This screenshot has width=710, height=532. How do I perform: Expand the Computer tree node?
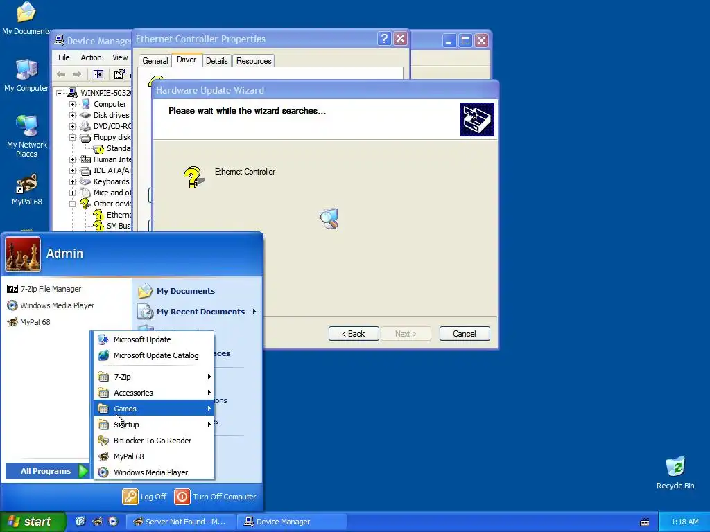pos(72,104)
